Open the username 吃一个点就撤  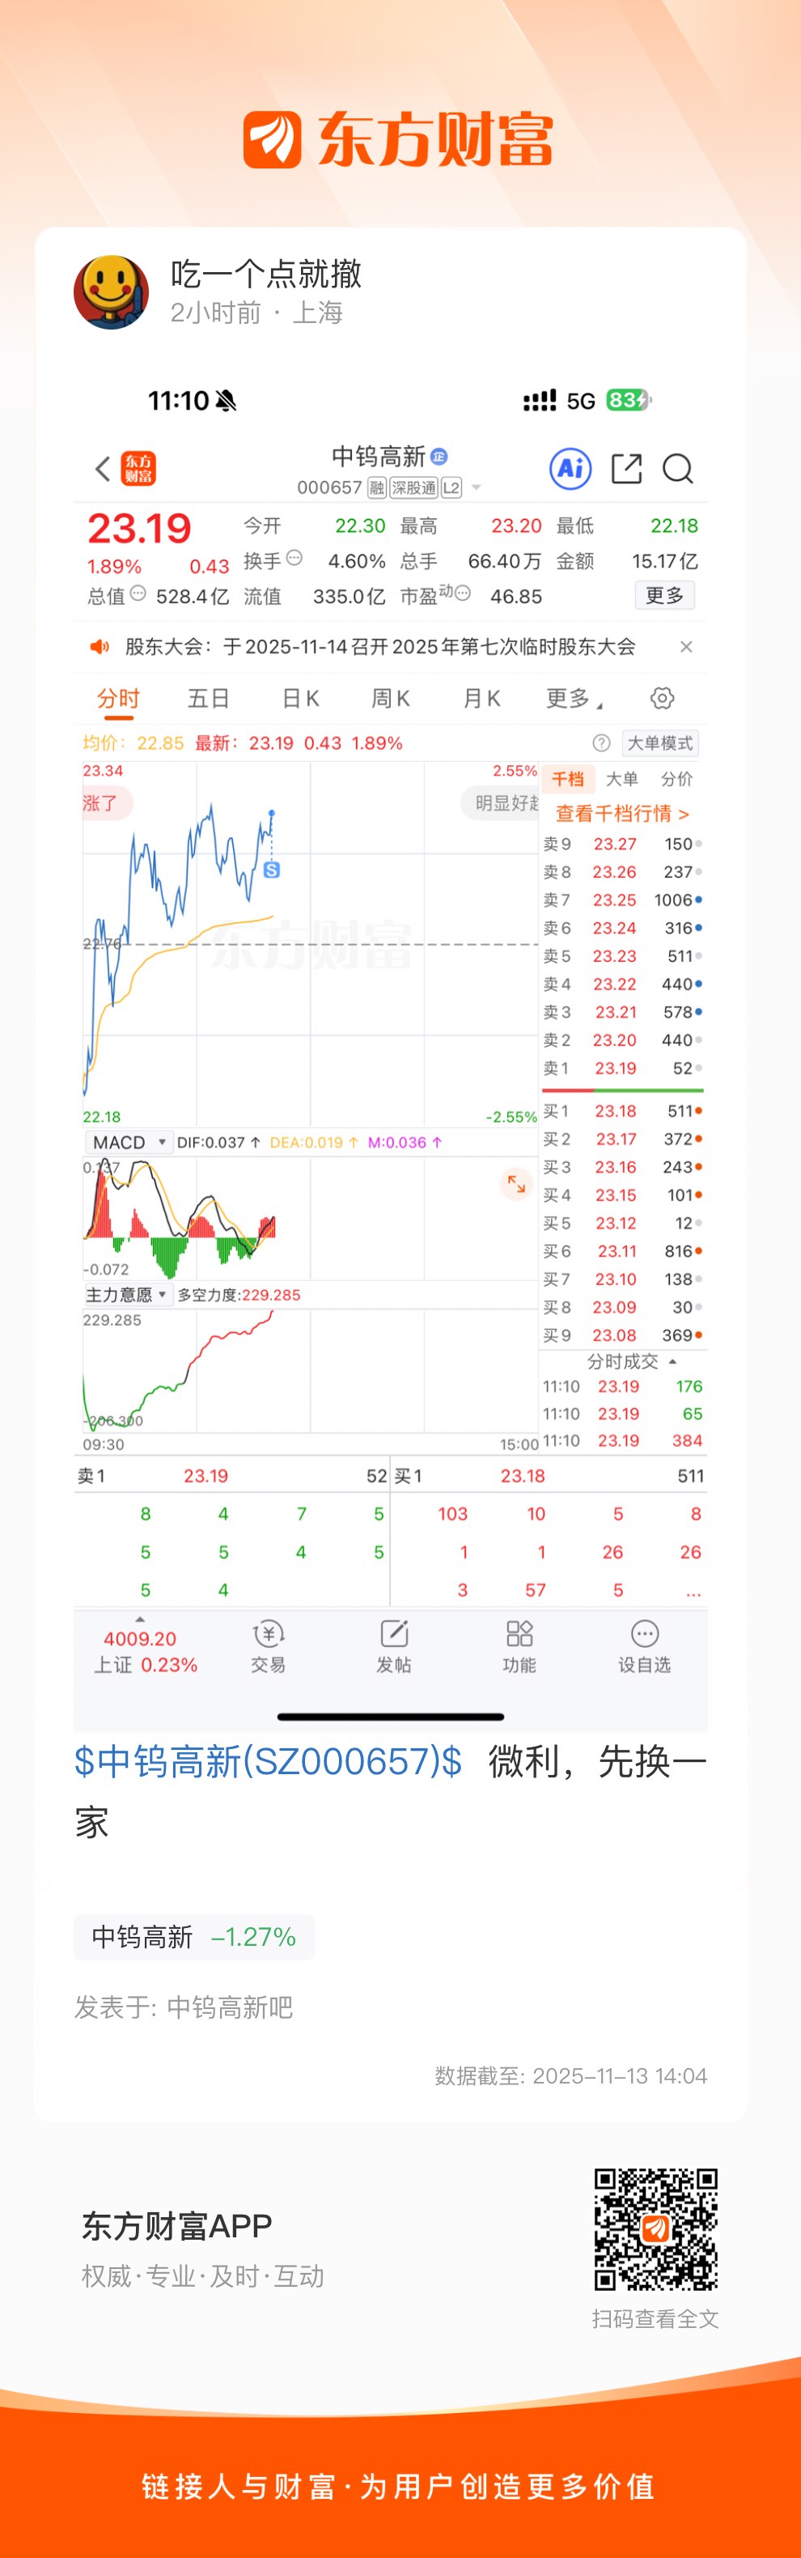pos(266,273)
